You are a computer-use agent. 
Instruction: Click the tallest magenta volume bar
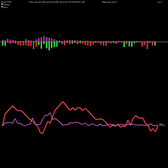coord(44,39)
